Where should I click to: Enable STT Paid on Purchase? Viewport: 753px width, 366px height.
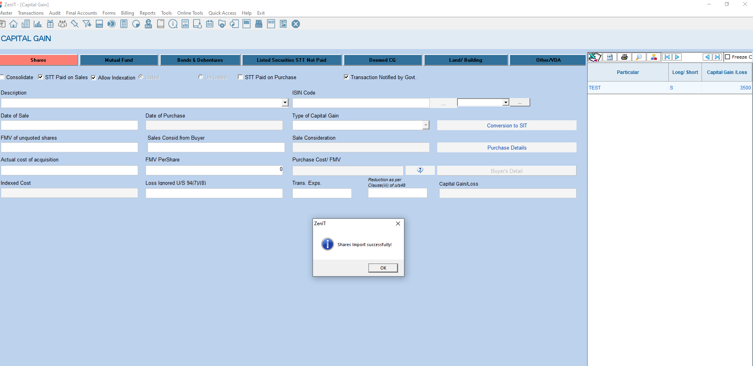pyautogui.click(x=240, y=77)
